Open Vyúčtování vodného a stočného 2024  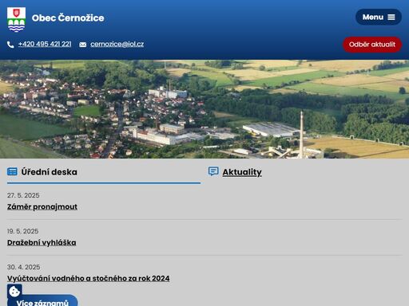89,278
